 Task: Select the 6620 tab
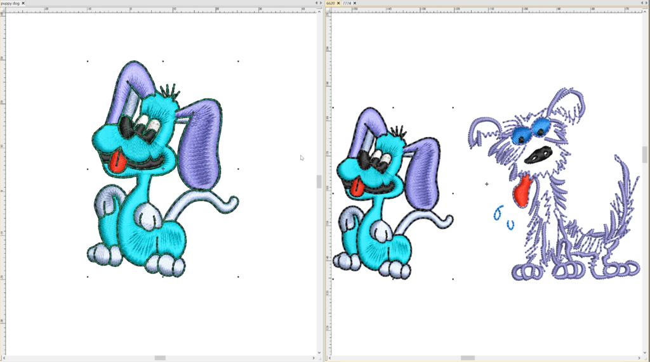coord(330,3)
